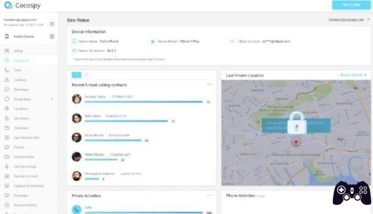The image size is (373, 214).
Task: Click the third contact's avatar with bar 25
Action: (x=76, y=138)
